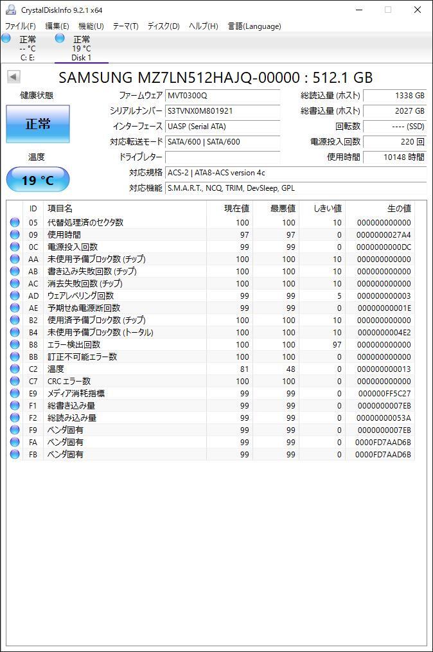Click status orb for ID AB row
Viewport: 433px width, 652px height.
[15, 271]
